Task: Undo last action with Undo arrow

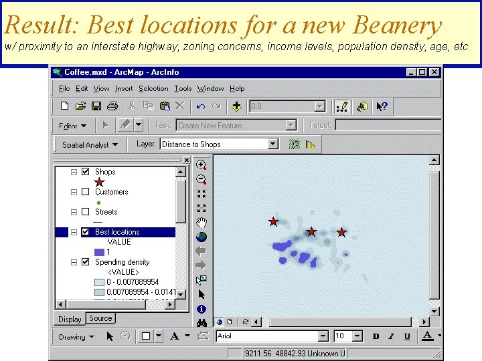Action: 201,106
